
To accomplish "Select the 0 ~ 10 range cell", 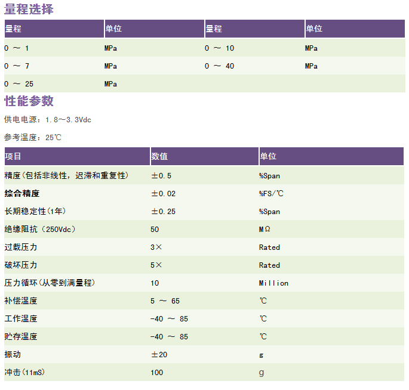I will (x=219, y=48).
